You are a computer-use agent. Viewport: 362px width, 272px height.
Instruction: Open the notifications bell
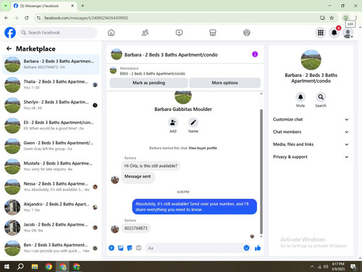(x=334, y=33)
